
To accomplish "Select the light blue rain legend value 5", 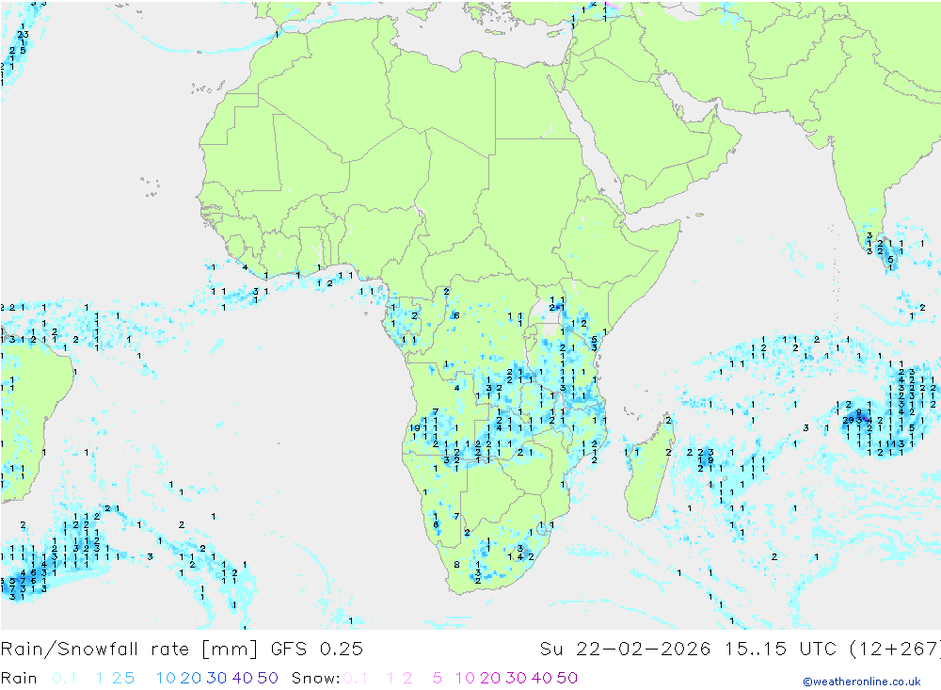I will pyautogui.click(x=129, y=678).
